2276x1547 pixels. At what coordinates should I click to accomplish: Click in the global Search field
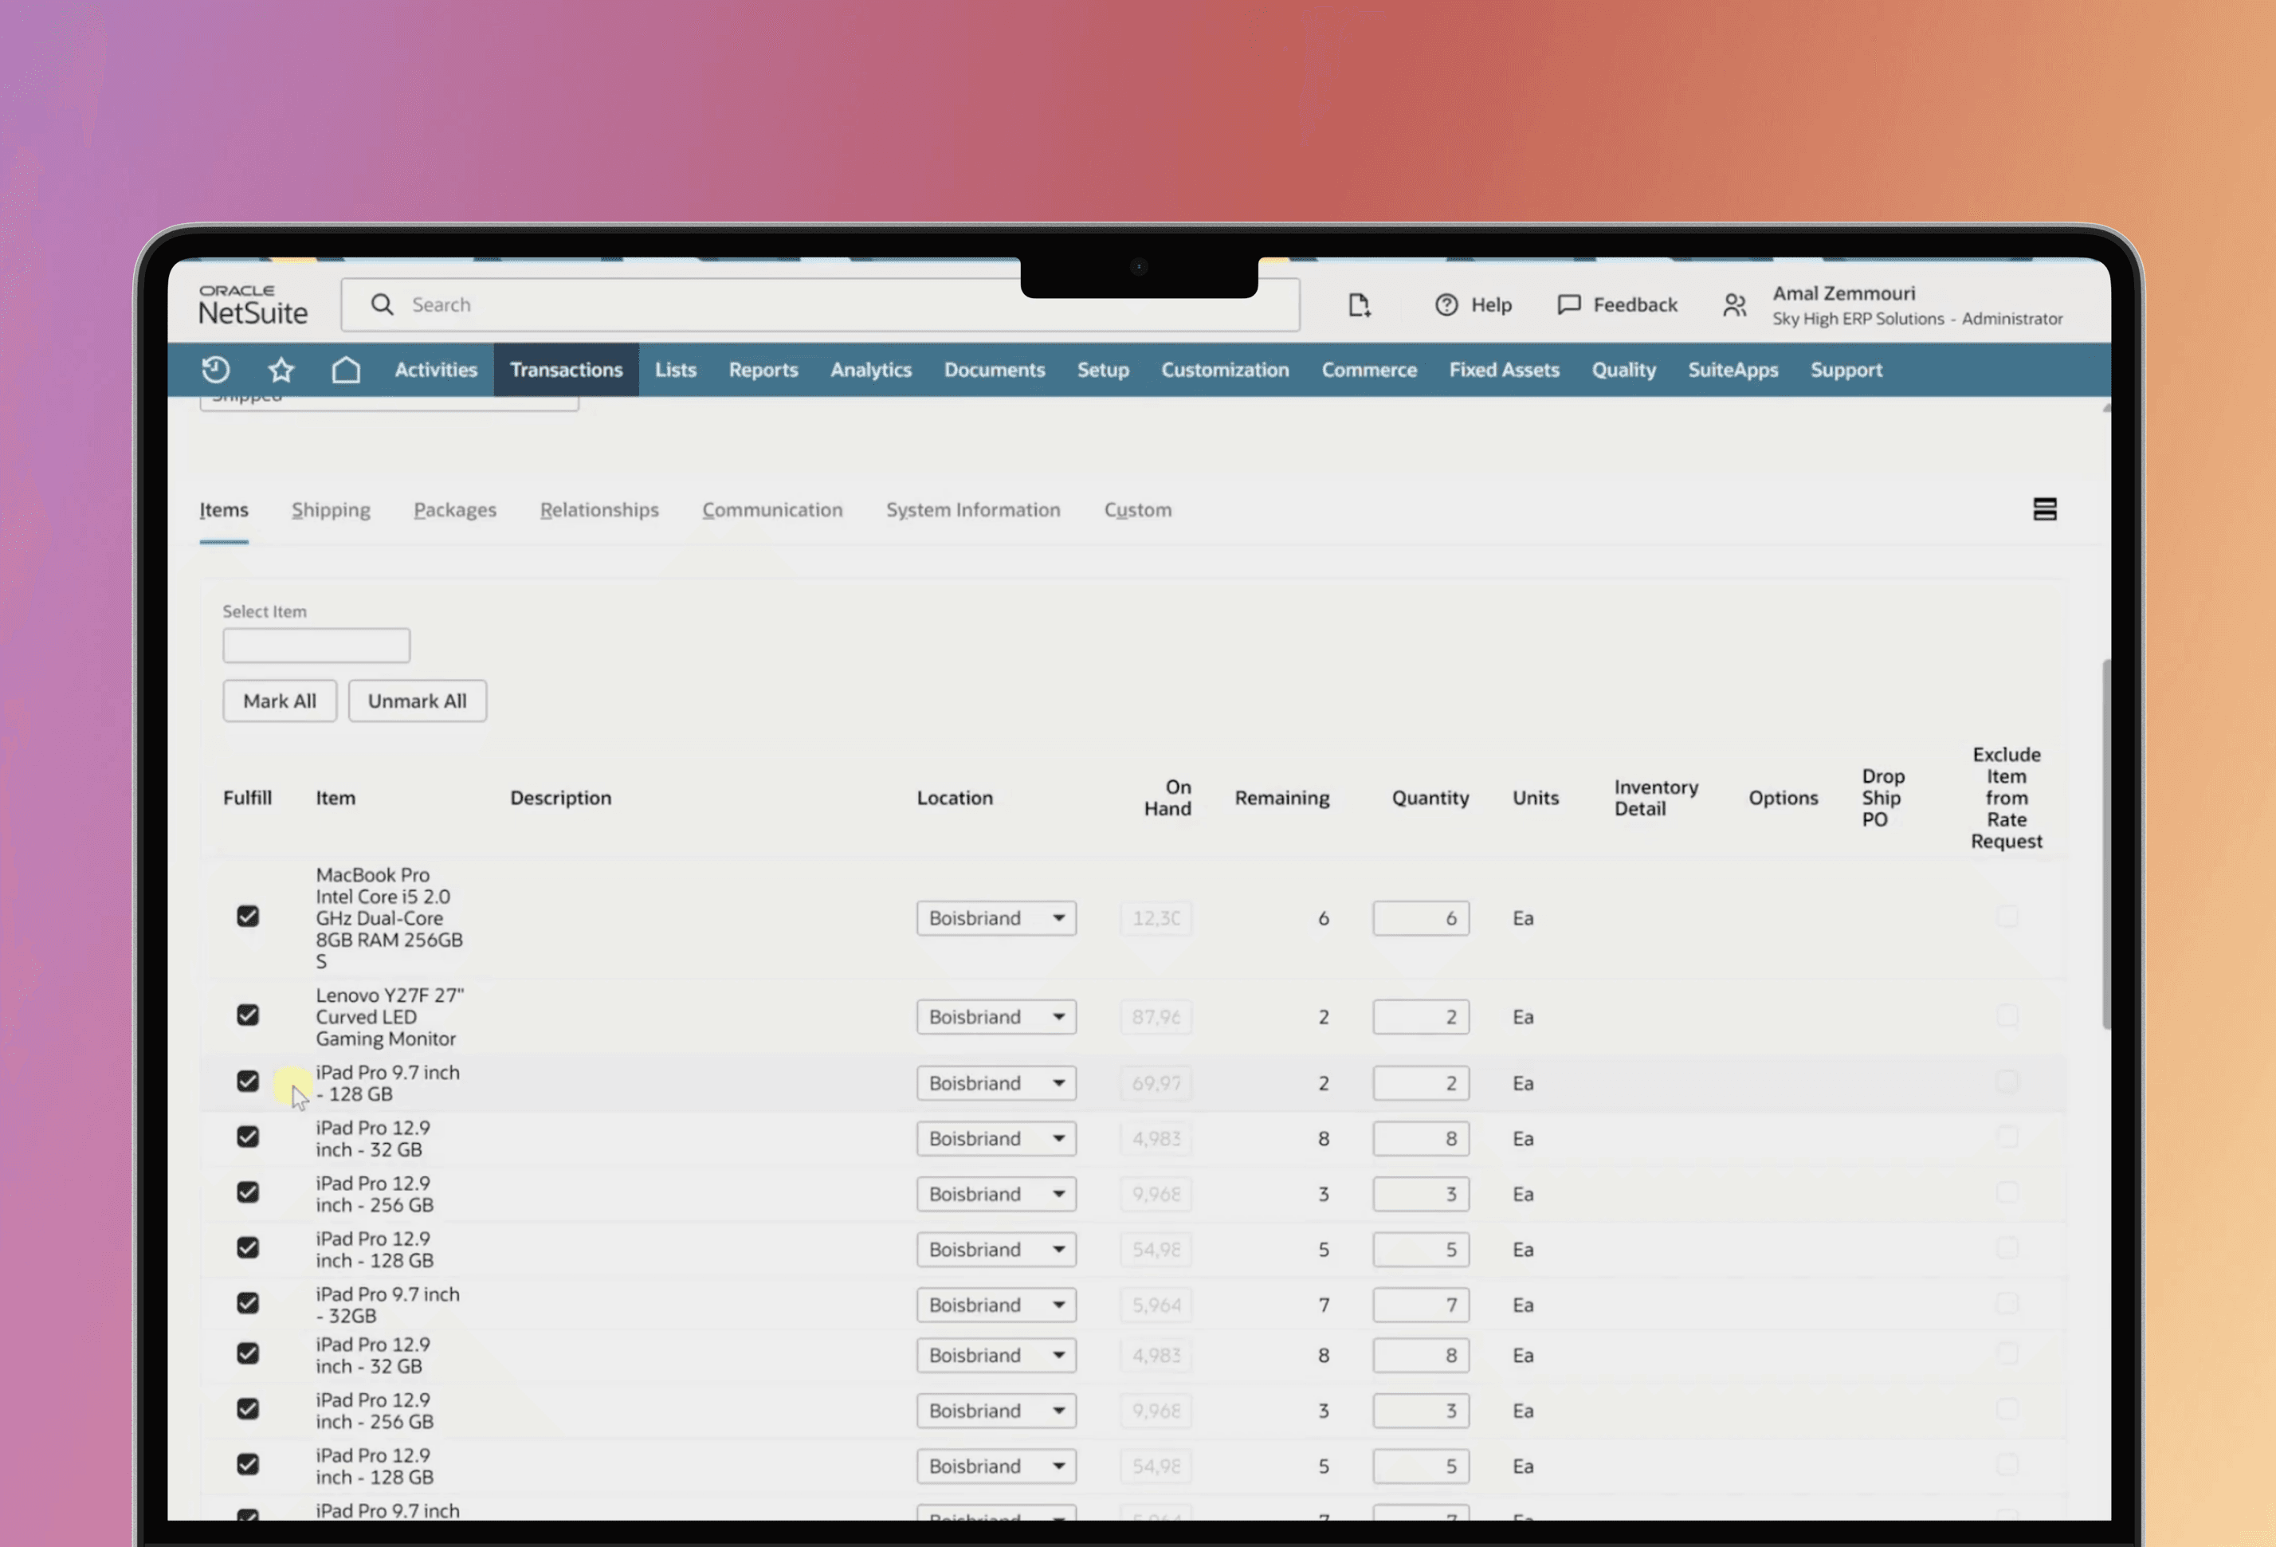coord(821,304)
